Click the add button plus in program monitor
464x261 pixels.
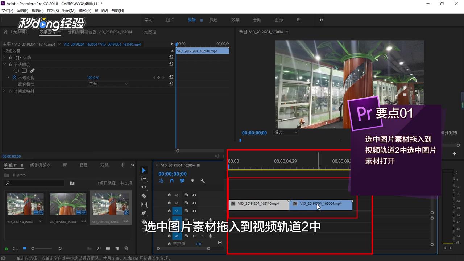454,154
